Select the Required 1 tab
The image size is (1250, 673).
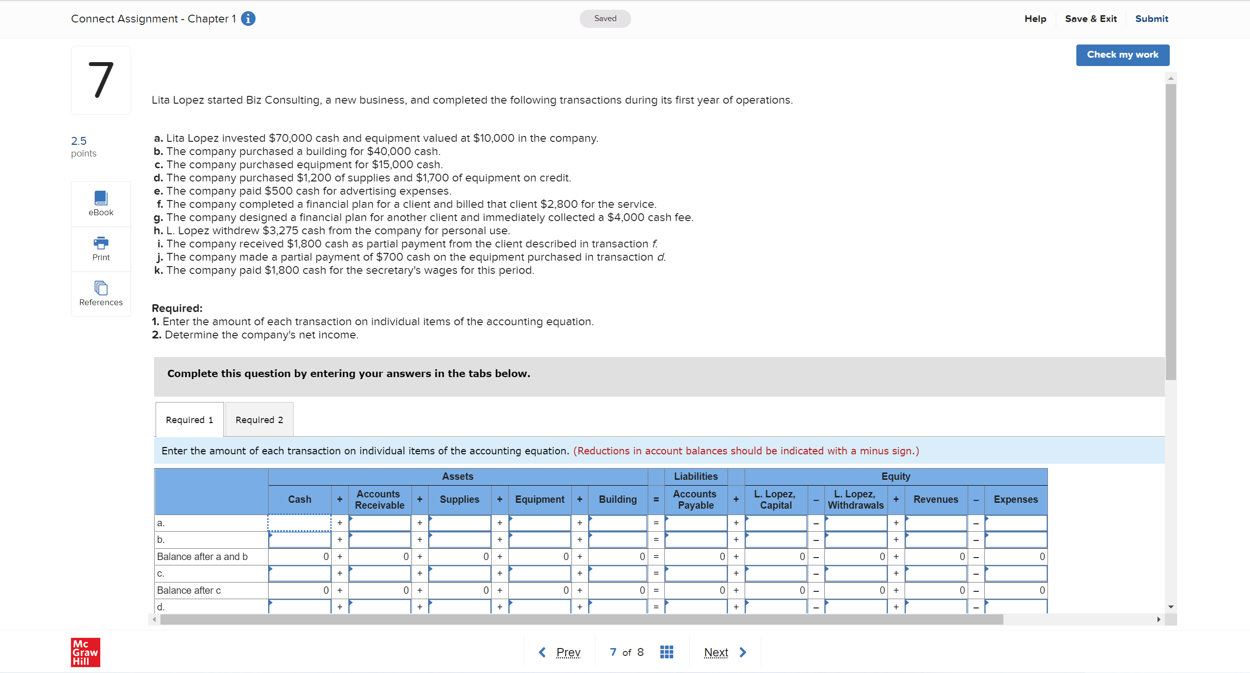[189, 419]
